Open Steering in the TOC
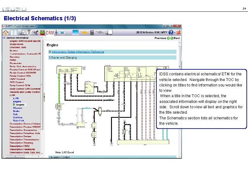The width and height of the screenshot is (248, 171). (x=15, y=57)
